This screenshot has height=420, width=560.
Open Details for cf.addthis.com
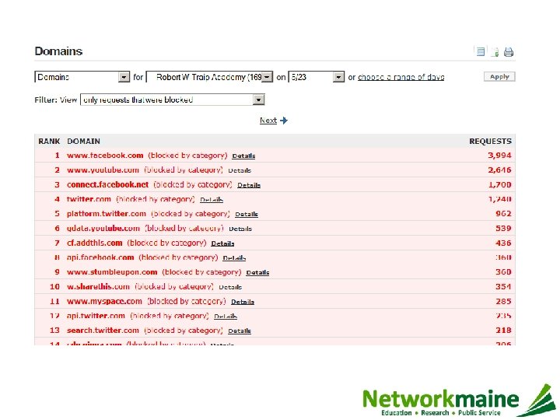tap(222, 243)
